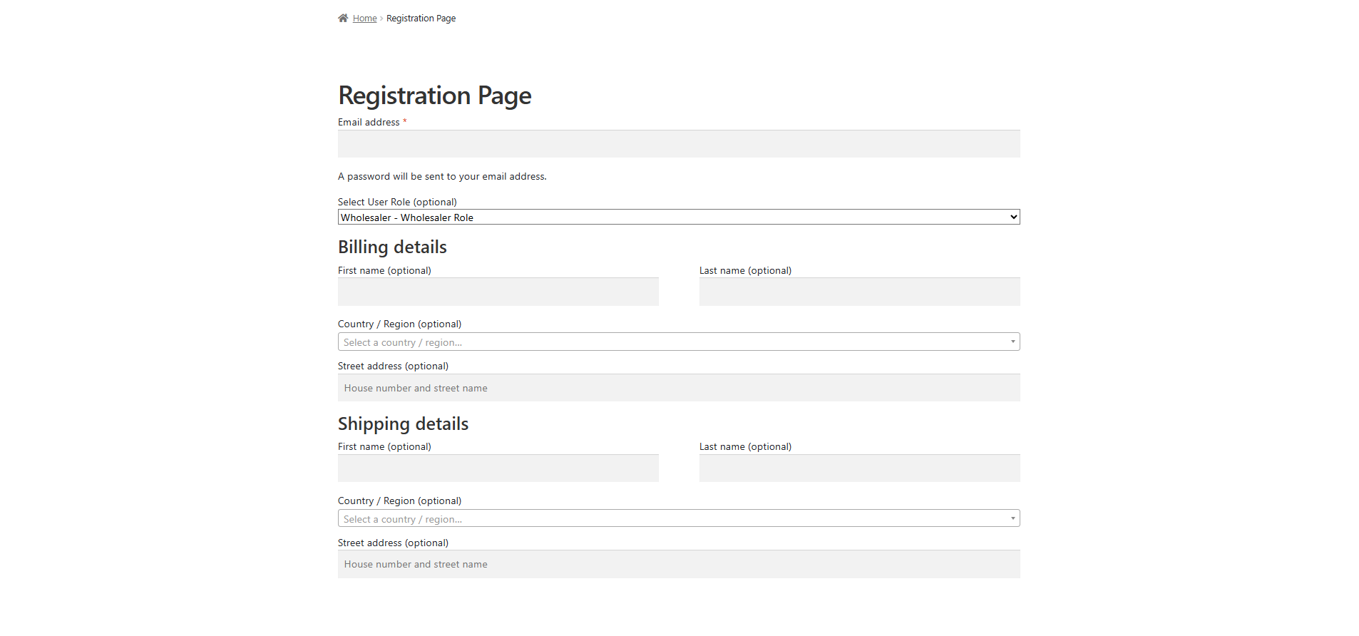Open the Shipping Country / Region selector
This screenshot has width=1359, height=636.
tap(679, 518)
